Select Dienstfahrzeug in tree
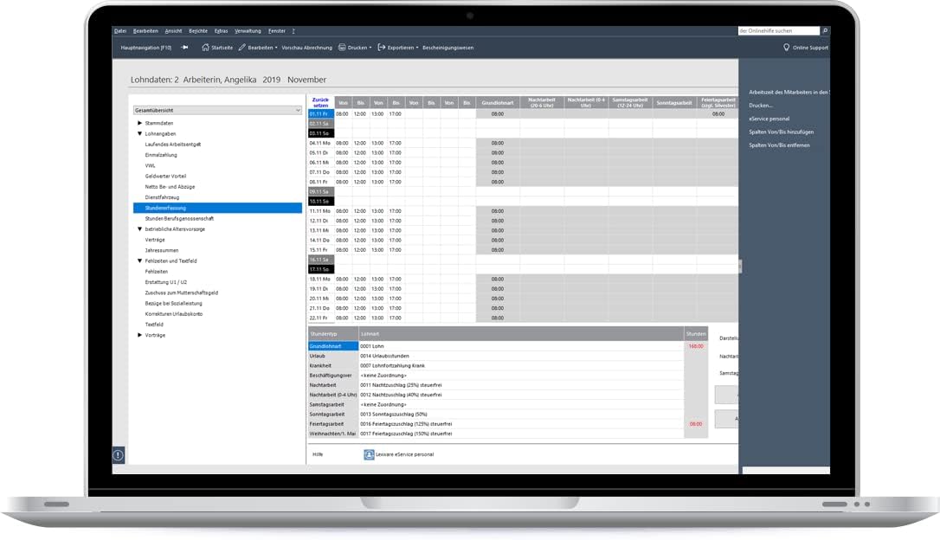 point(162,197)
